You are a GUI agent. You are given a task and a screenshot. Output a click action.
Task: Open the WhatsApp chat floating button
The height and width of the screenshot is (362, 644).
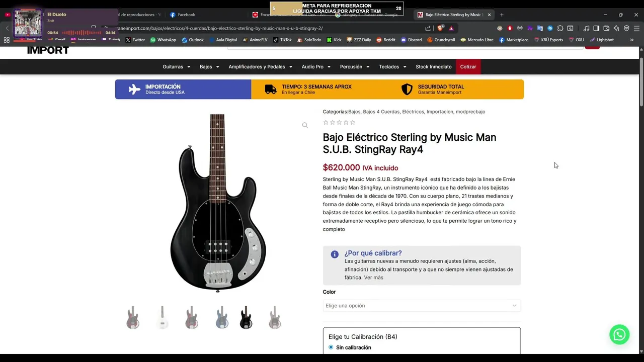click(619, 334)
